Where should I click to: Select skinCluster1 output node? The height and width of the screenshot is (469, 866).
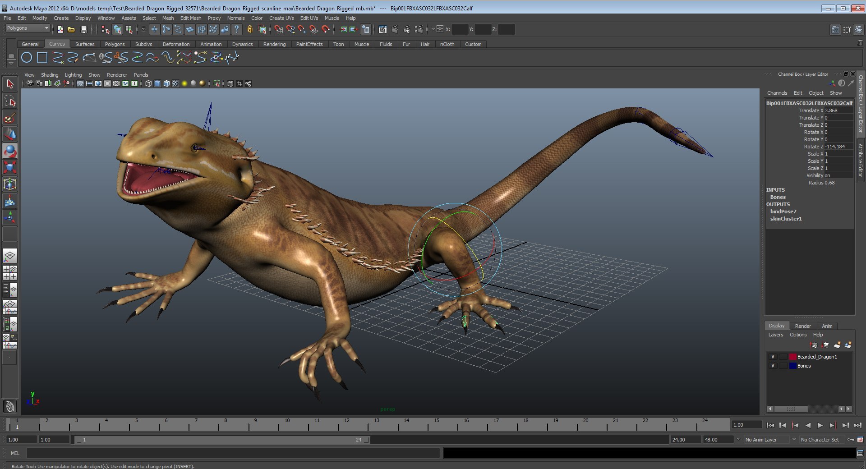pyautogui.click(x=786, y=219)
